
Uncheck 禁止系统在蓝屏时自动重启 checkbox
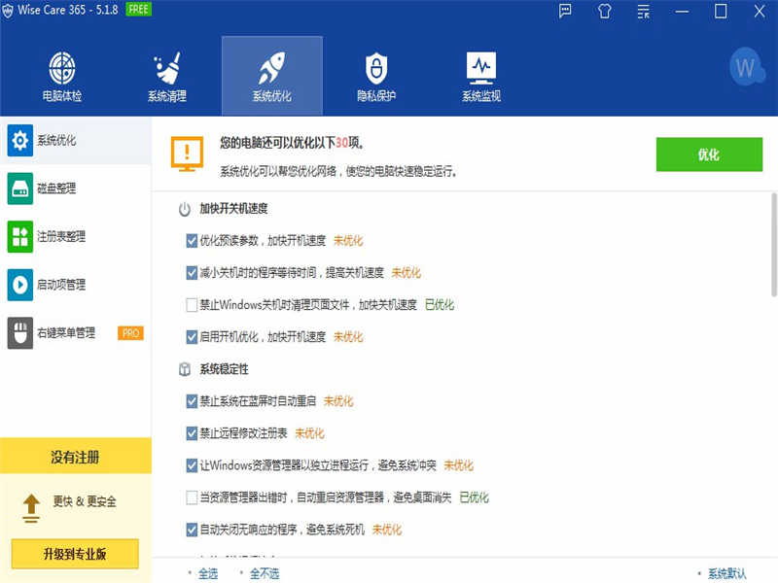[192, 401]
